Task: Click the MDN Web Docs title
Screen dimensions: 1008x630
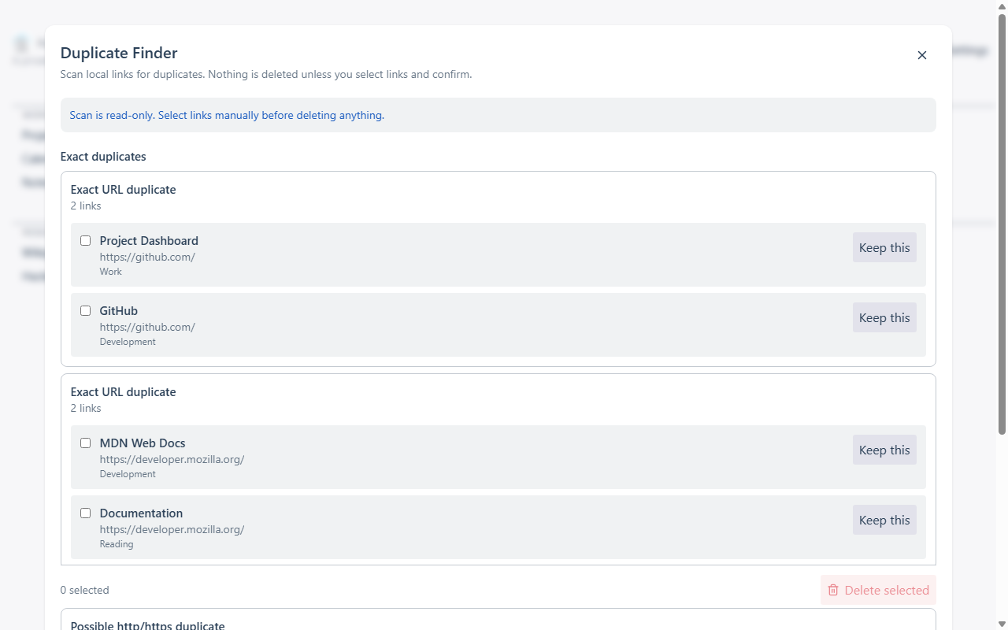Action: [x=143, y=443]
